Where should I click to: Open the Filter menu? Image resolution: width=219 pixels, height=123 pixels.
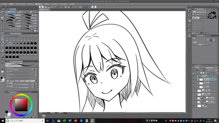tap(55, 4)
